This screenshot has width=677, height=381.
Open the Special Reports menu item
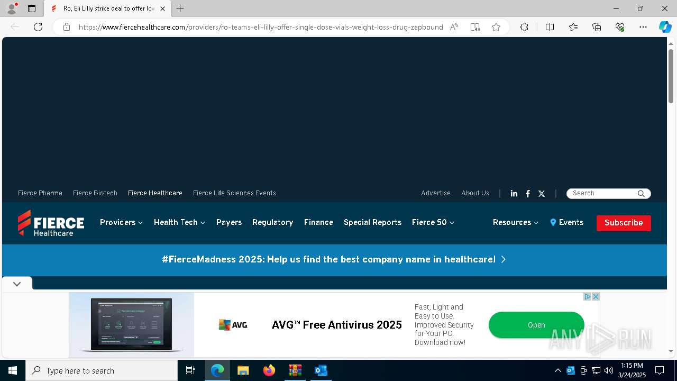click(x=372, y=223)
